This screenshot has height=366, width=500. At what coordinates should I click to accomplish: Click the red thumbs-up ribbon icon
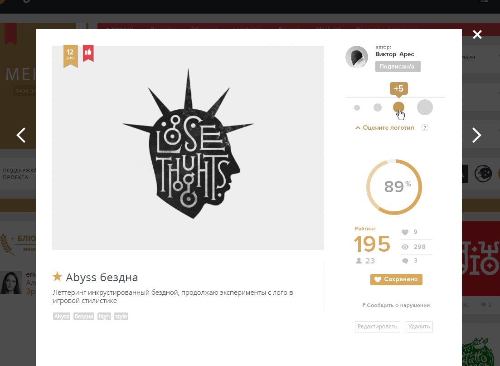coord(88,53)
